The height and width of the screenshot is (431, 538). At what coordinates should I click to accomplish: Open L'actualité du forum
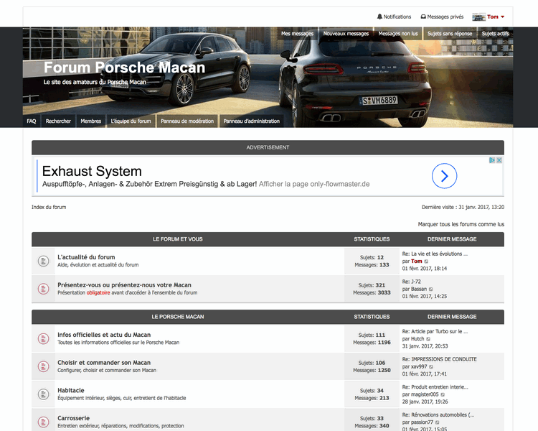coord(86,257)
